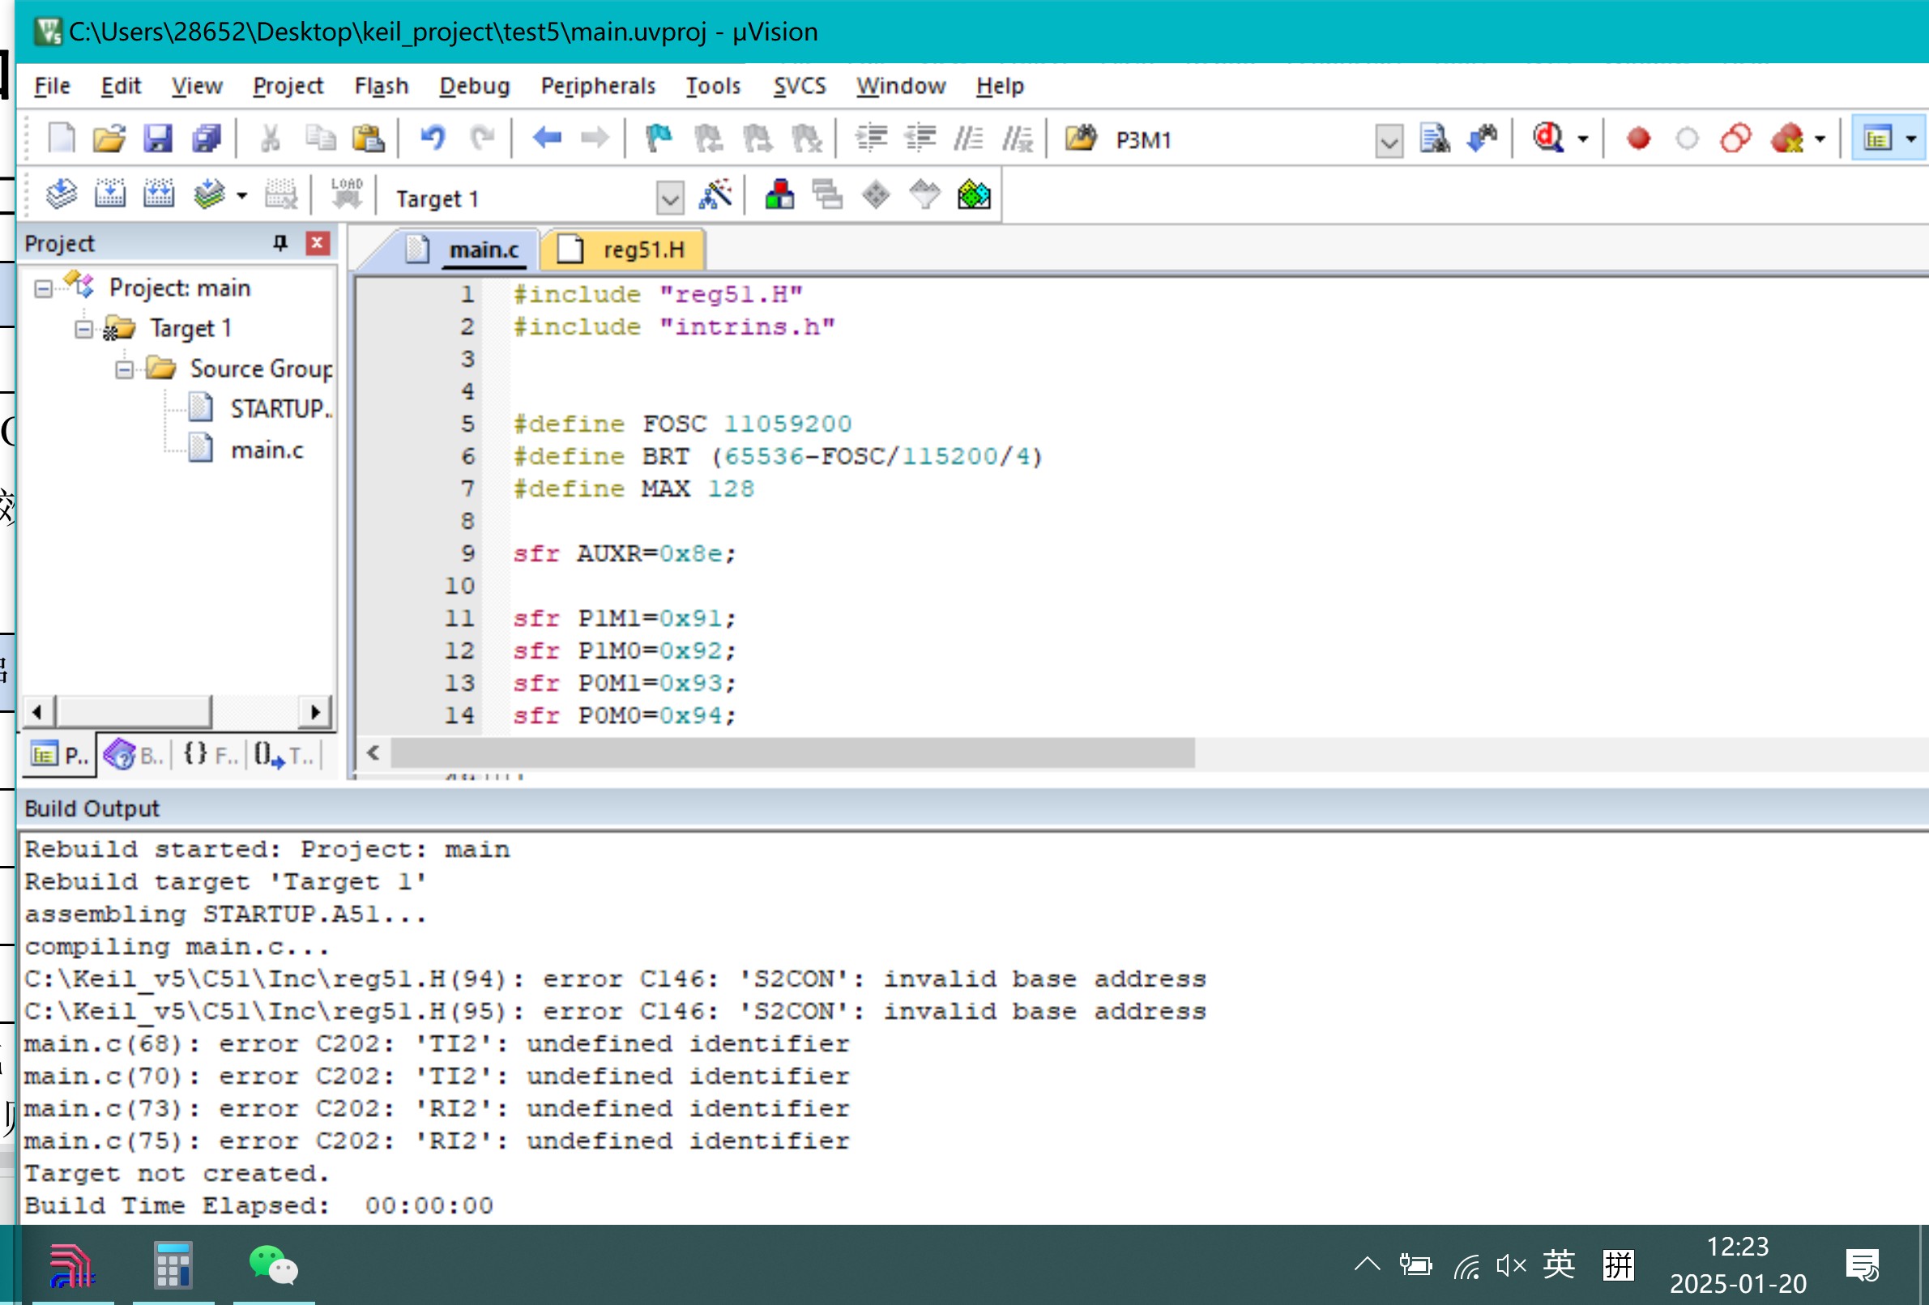
Task: Open batch build dropdown arrow
Action: [241, 197]
